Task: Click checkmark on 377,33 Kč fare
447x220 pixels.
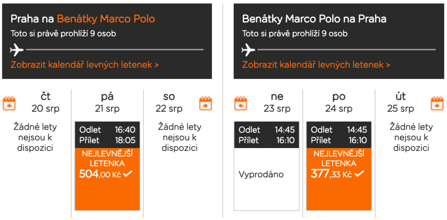Action: (359, 174)
